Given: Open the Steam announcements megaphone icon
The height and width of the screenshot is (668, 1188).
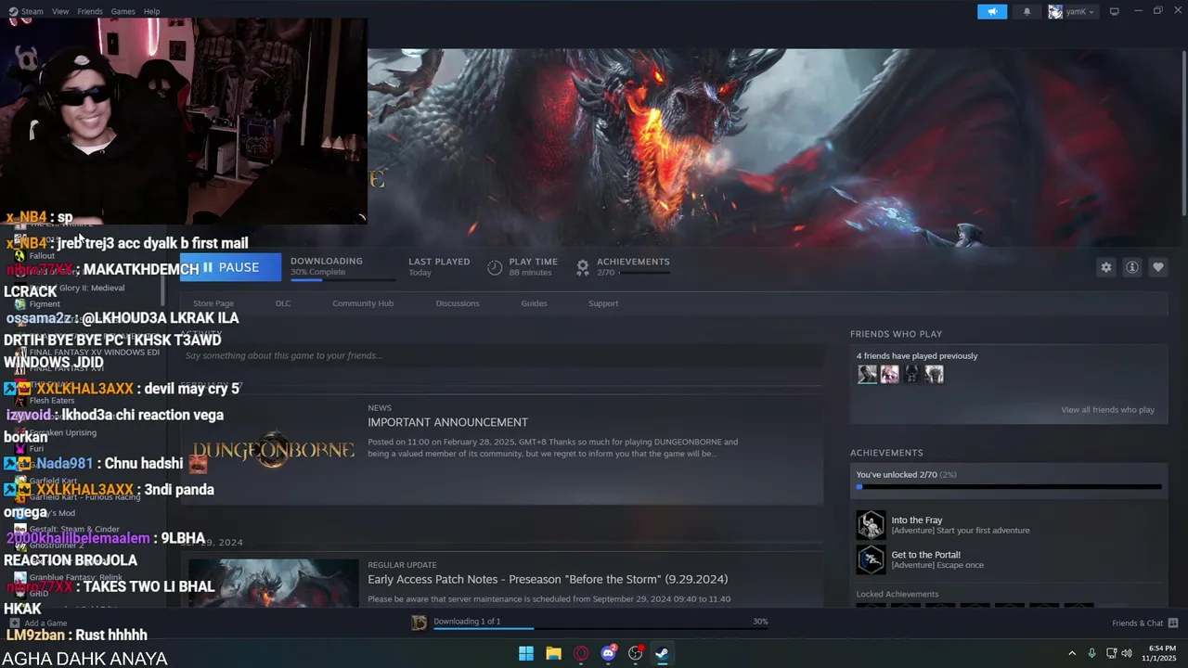Looking at the screenshot, I should tap(992, 11).
